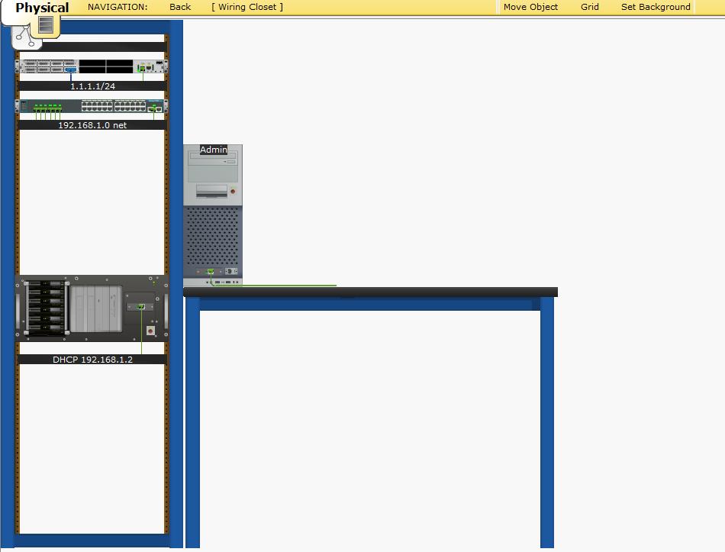Image resolution: width=725 pixels, height=552 pixels.
Task: Open the Physical workspace tab
Action: tap(42, 8)
